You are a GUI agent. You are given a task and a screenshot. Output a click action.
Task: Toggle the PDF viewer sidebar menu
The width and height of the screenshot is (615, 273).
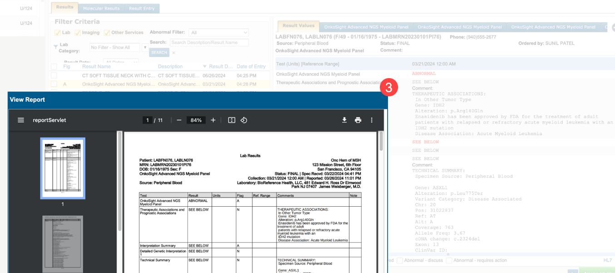pyautogui.click(x=21, y=120)
